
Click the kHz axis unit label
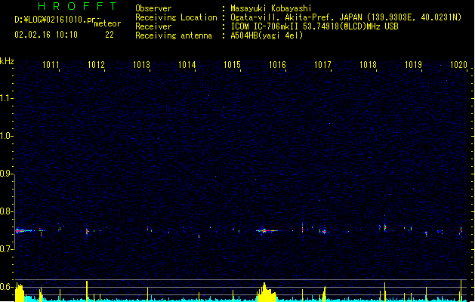(7, 61)
